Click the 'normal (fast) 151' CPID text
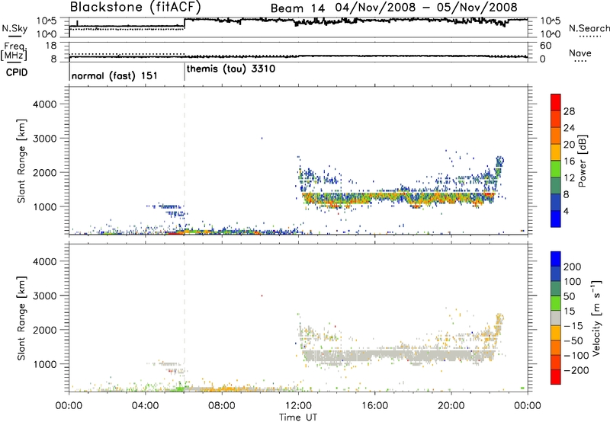 (114, 75)
